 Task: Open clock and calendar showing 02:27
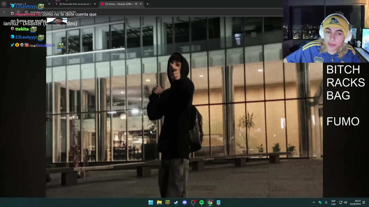[355, 202]
